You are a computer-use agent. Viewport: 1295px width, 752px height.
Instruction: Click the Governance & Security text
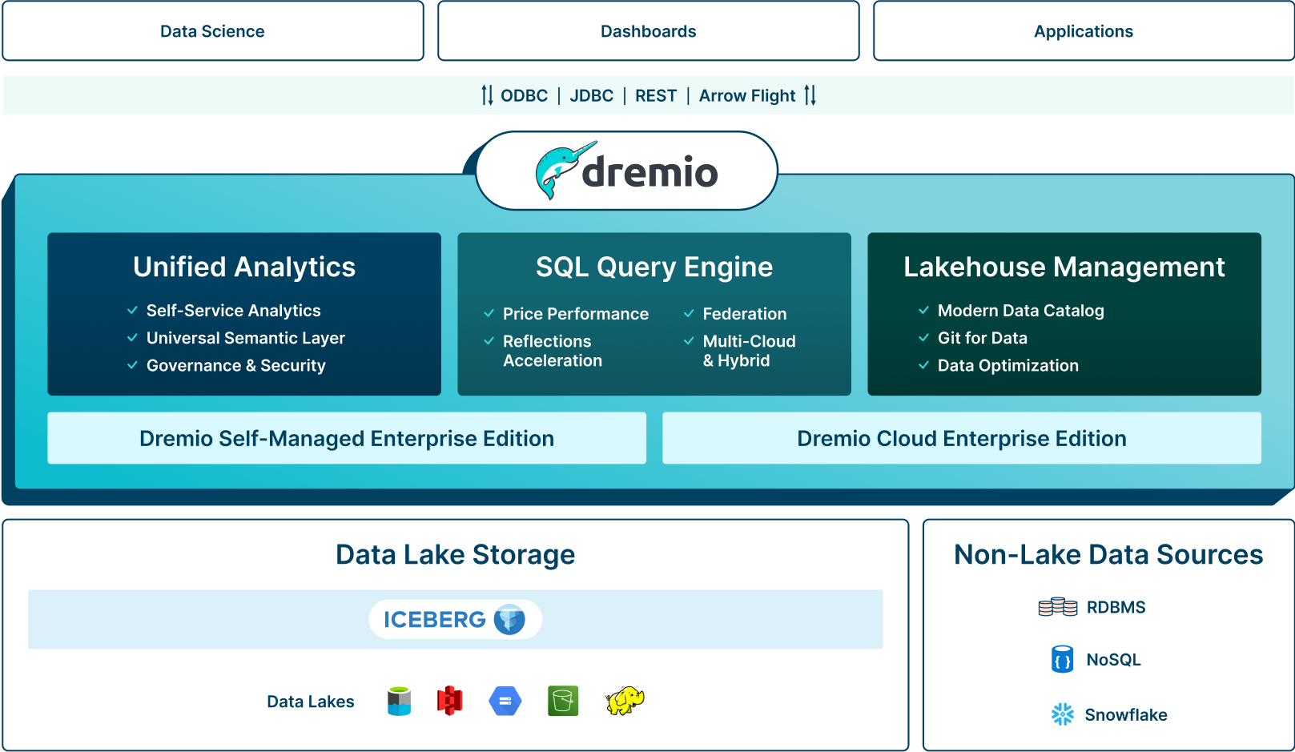[x=236, y=365]
